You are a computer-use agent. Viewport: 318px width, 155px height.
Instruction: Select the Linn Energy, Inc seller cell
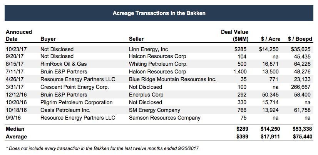click(x=148, y=49)
